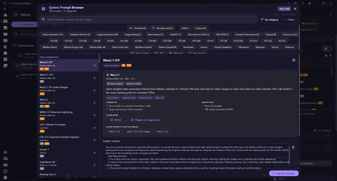Click the System Prompt Browser grid icon
Image resolution: width=337 pixels, height=181 pixels.
tap(43, 9)
